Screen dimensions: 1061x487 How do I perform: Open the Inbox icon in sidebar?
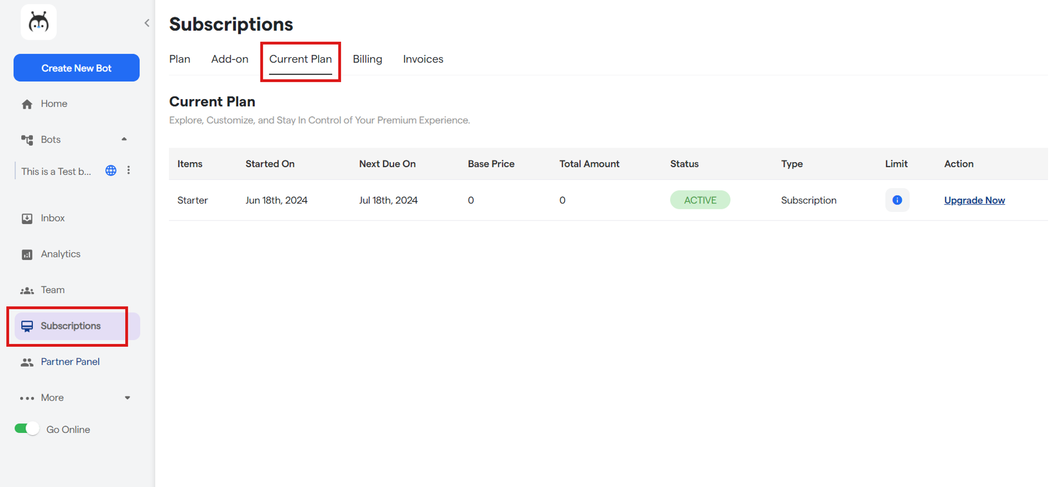27,218
